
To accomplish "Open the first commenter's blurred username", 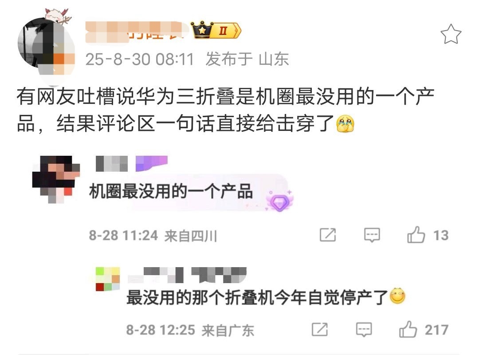I will 111,164.
